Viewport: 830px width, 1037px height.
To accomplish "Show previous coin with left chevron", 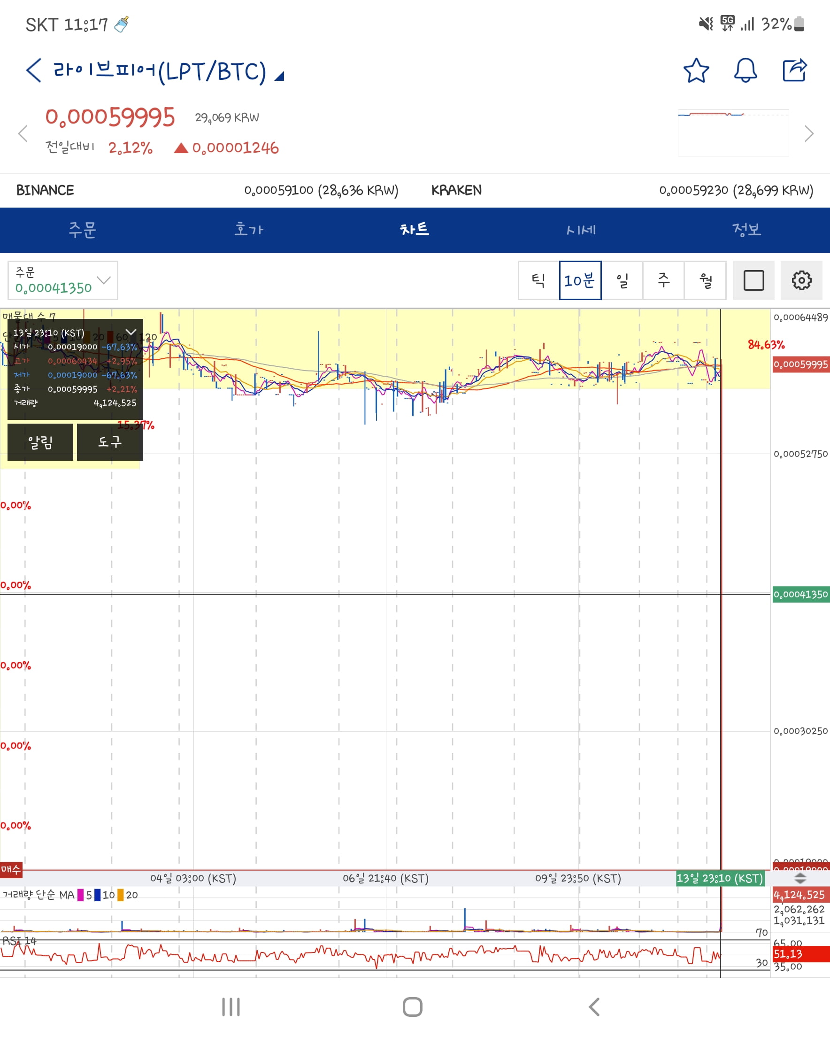I will click(22, 133).
